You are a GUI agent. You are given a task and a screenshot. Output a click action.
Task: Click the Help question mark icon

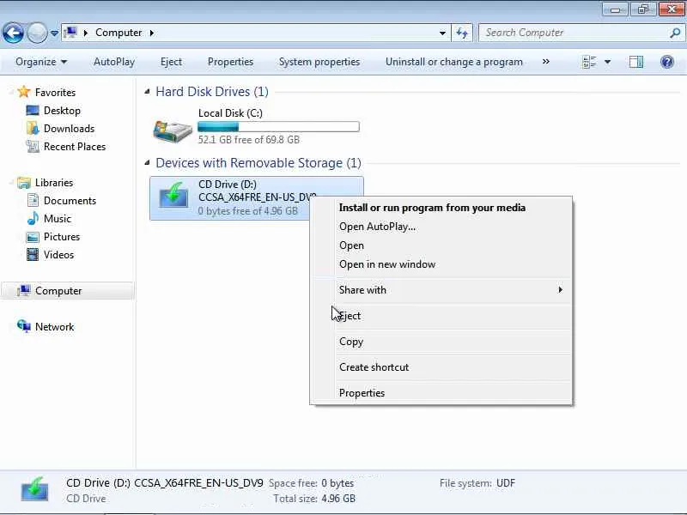pos(667,62)
